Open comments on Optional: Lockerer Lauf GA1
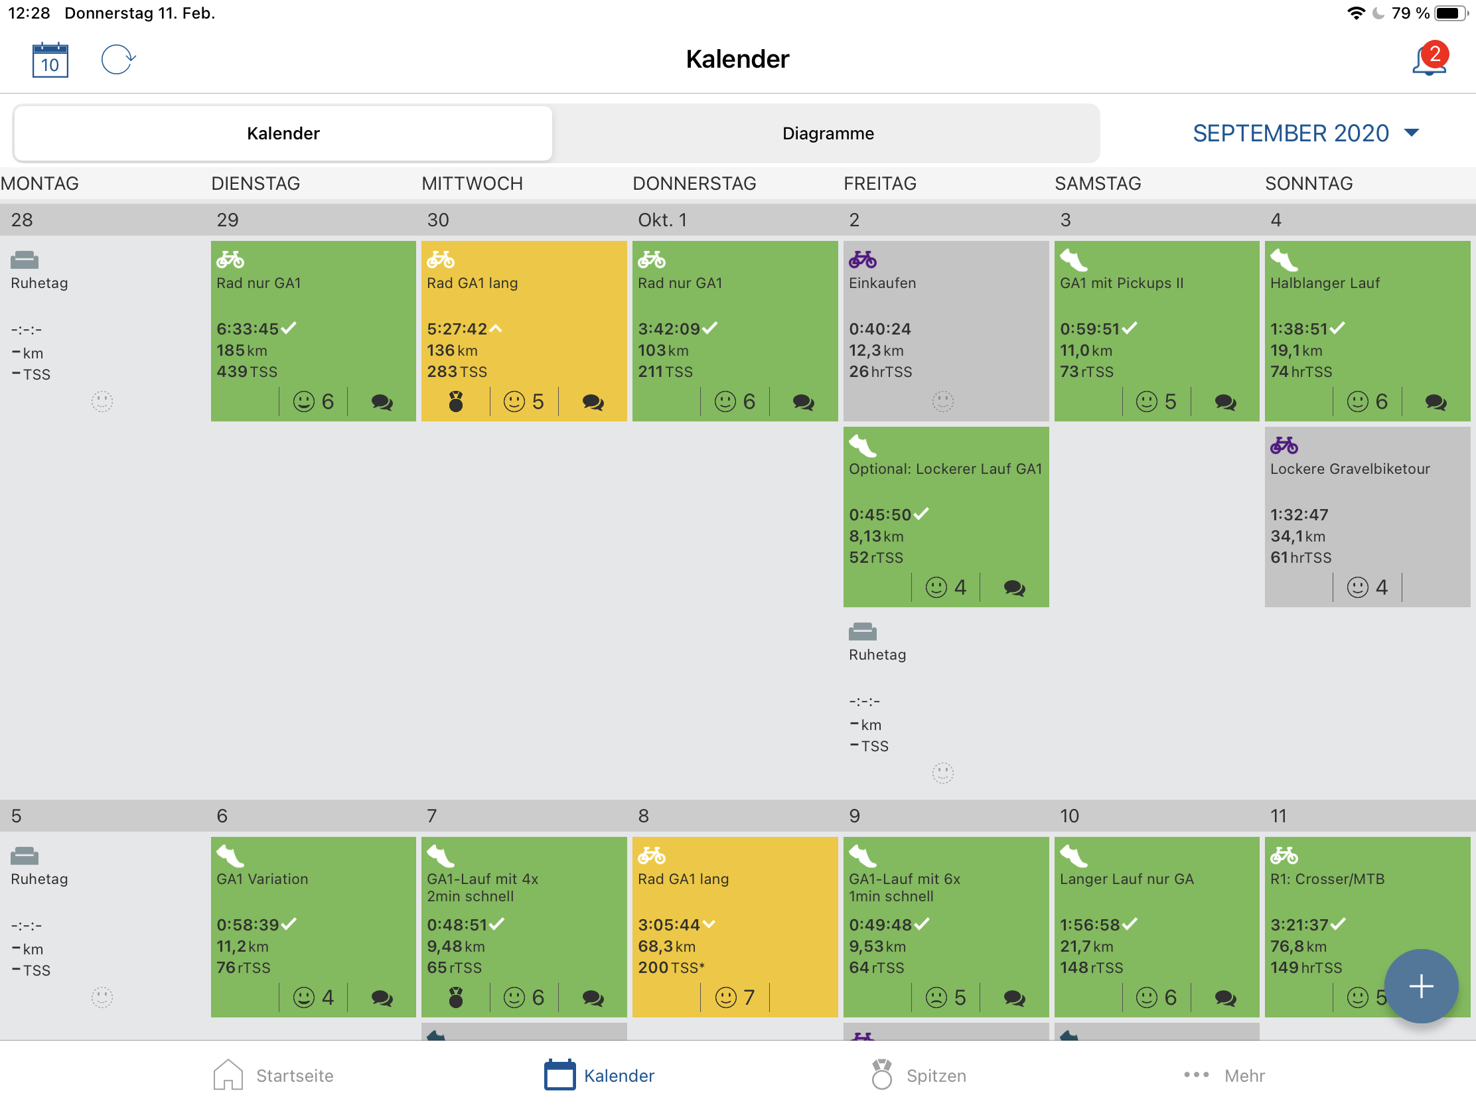 (x=1014, y=587)
